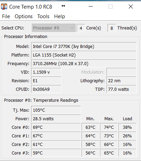Screen dimensions: 141x161
Task: Click the Platform field LGA 1155
Action: coord(84,55)
